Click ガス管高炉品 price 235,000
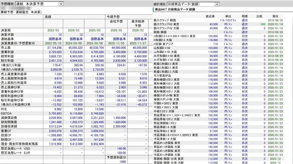293x164 pixels. 213,76
